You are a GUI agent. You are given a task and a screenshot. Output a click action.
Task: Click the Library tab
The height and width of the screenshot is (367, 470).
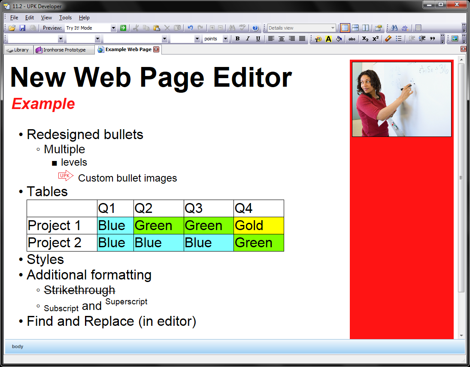coord(18,50)
